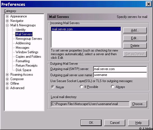This screenshot has height=130, width=153.
Task: Select the Always SSL option
Action: click(x=113, y=87)
